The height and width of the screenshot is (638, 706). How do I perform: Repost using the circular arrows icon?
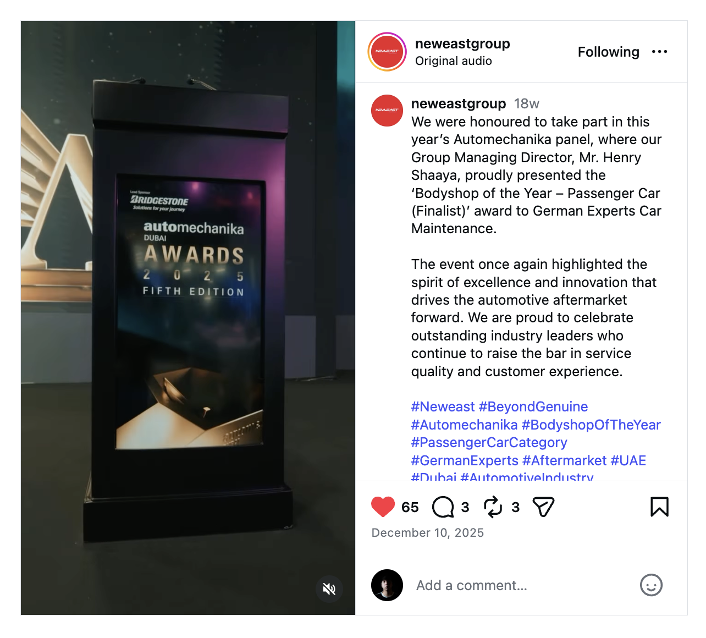coord(493,507)
